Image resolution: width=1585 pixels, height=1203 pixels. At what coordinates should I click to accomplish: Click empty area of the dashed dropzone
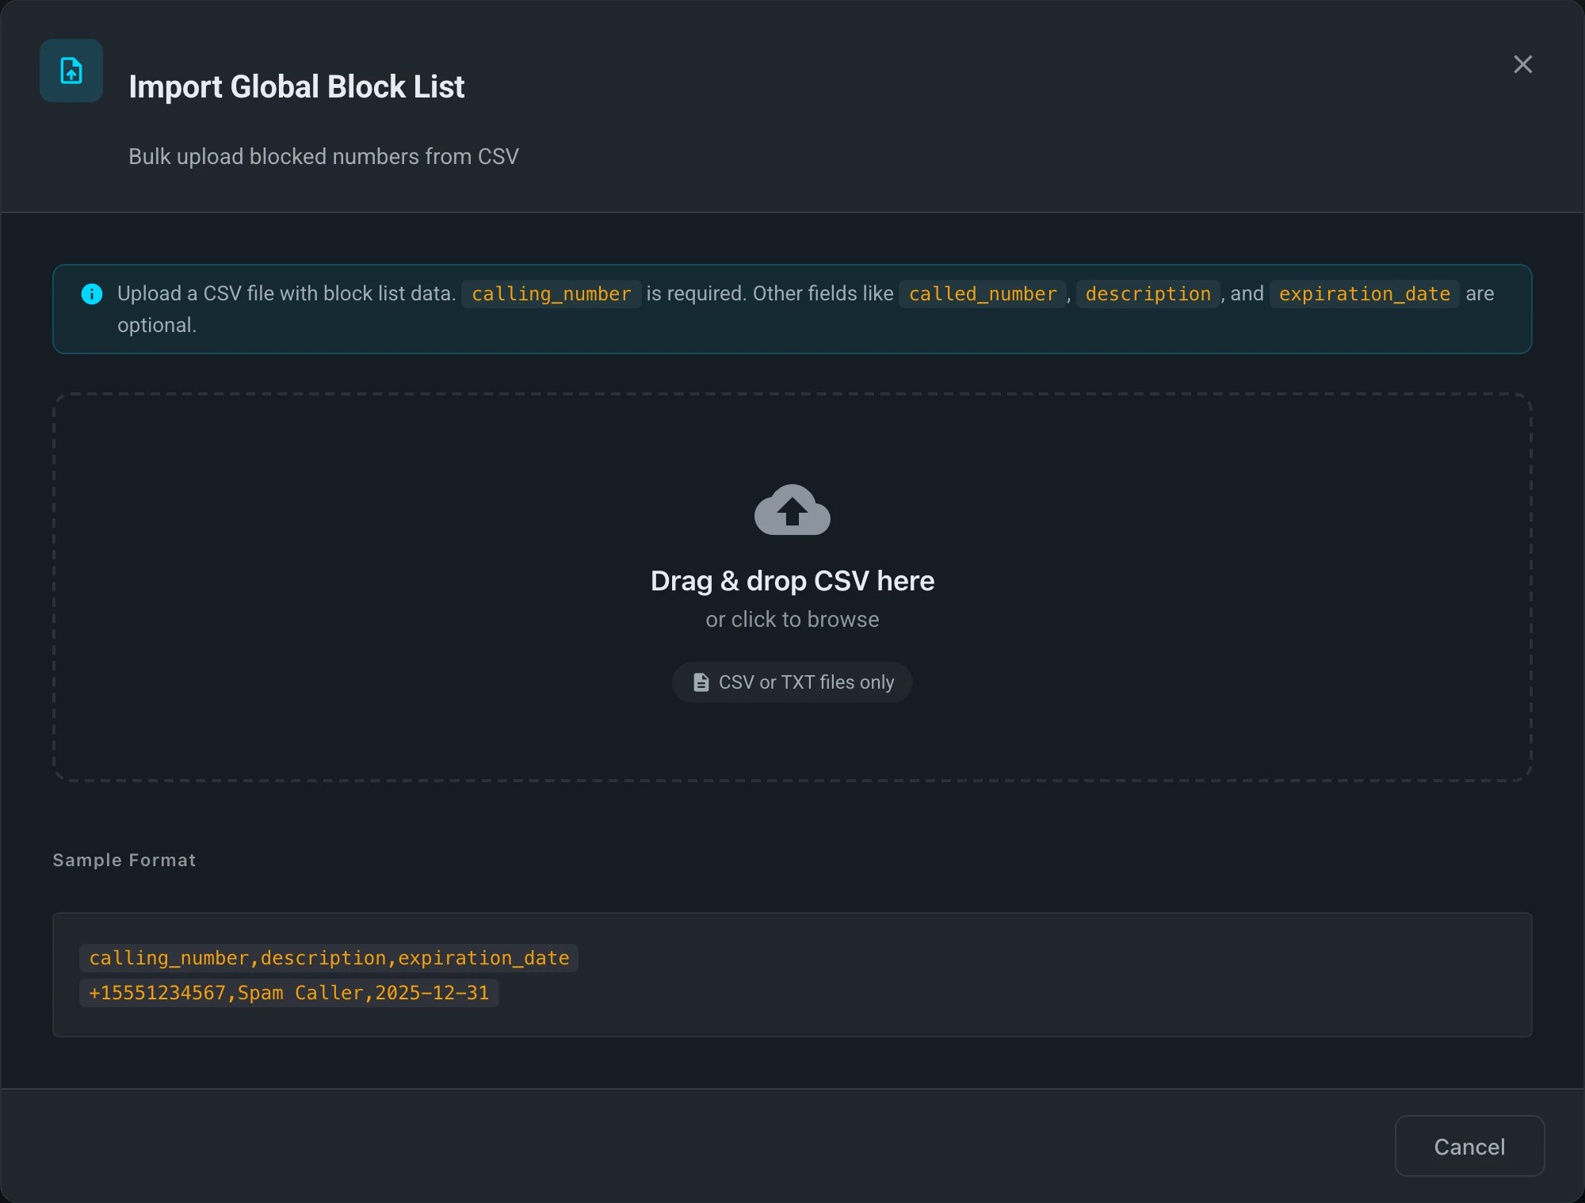[x=317, y=586]
